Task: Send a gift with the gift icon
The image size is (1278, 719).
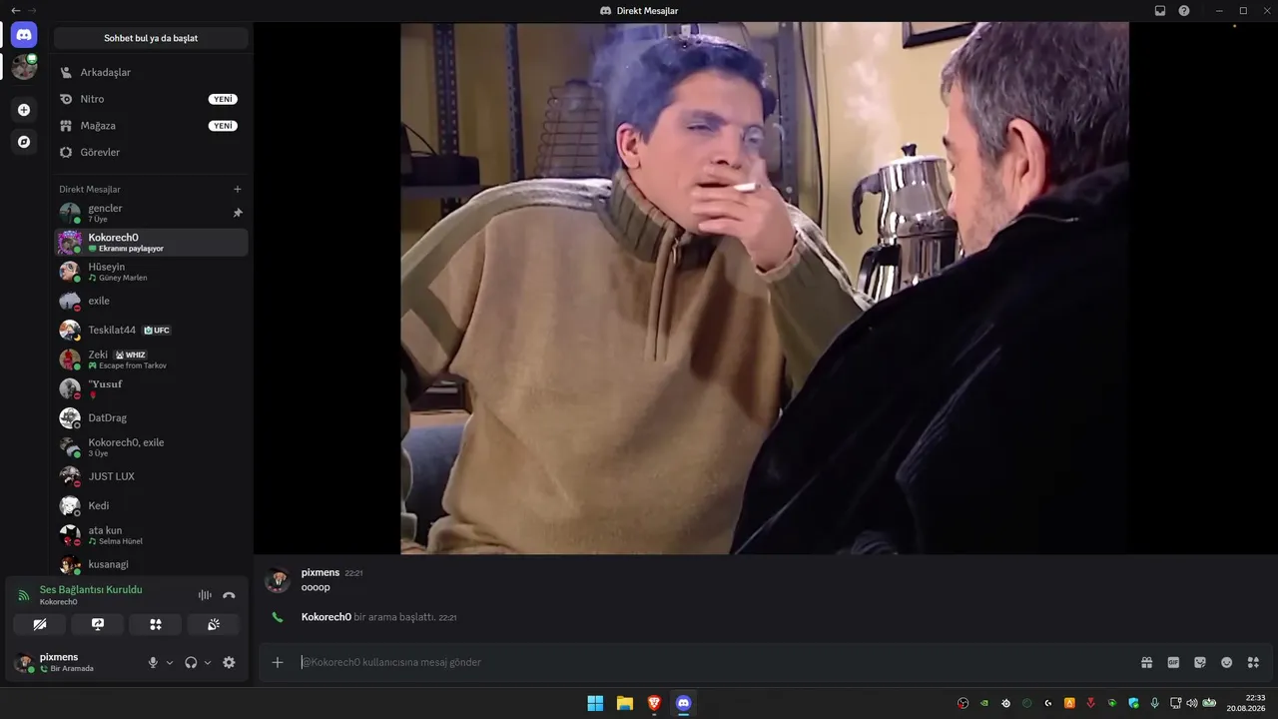Action: click(1147, 662)
